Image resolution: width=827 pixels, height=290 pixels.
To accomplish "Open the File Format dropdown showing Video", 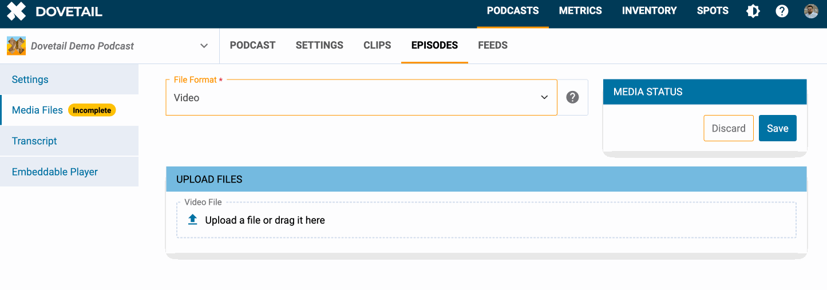I will point(361,98).
